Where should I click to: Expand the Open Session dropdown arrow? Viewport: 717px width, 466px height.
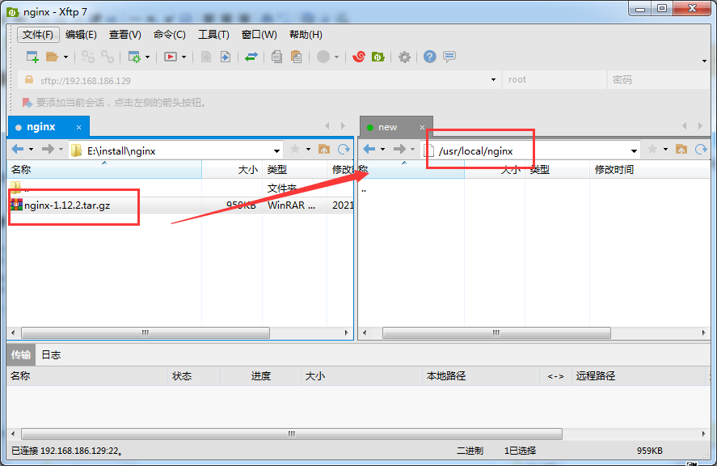[65, 57]
